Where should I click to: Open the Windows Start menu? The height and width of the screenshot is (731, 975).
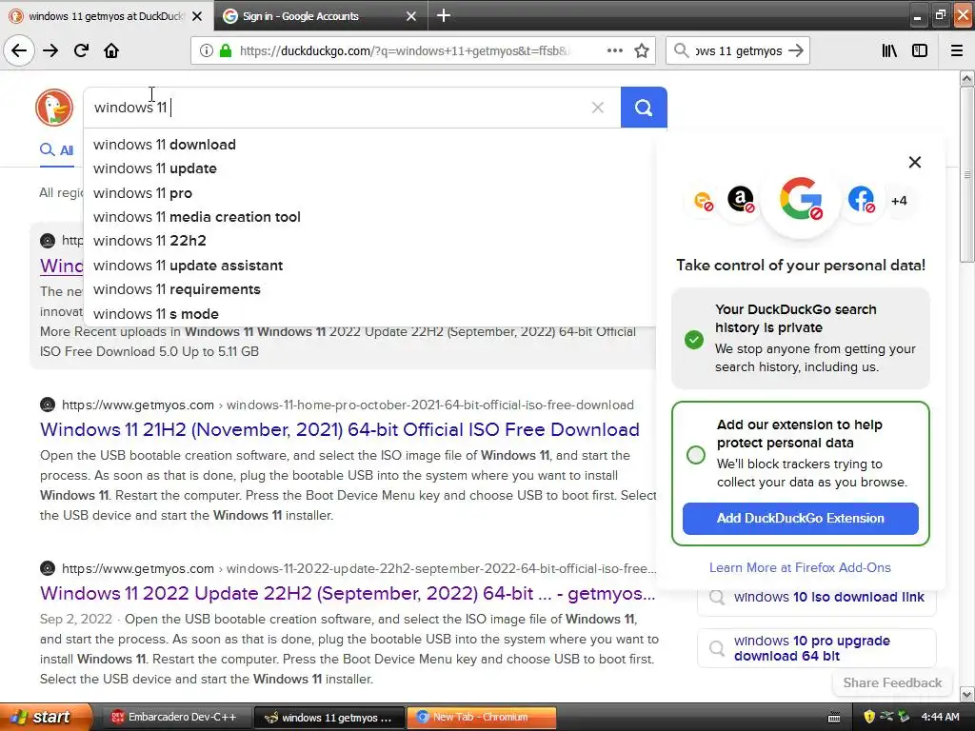coord(44,717)
